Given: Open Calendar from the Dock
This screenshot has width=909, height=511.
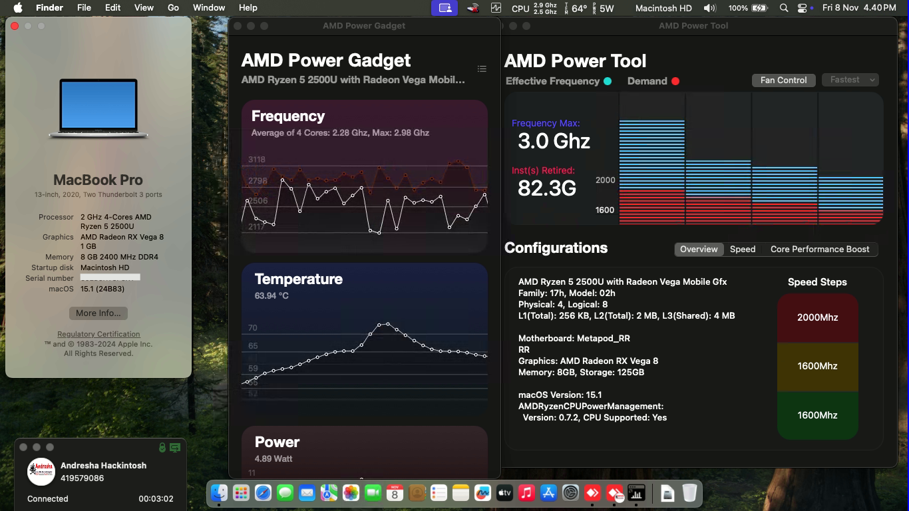Looking at the screenshot, I should pos(395,493).
